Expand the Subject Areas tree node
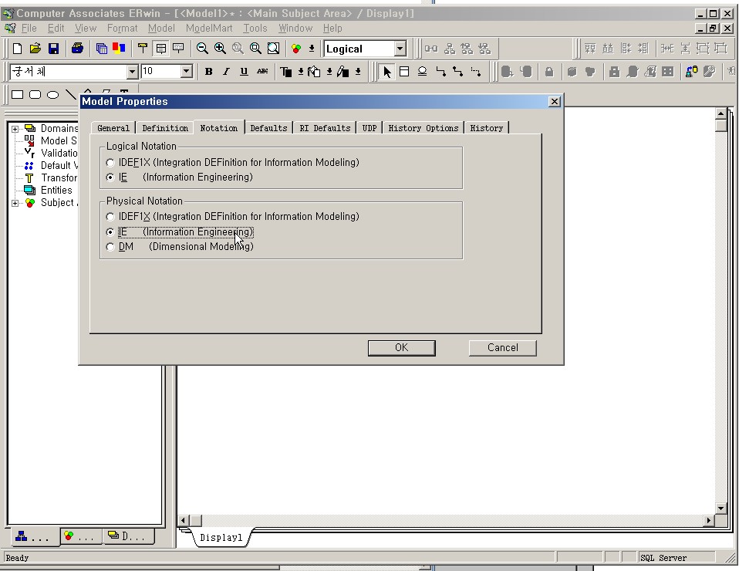This screenshot has width=739, height=571. 15,203
